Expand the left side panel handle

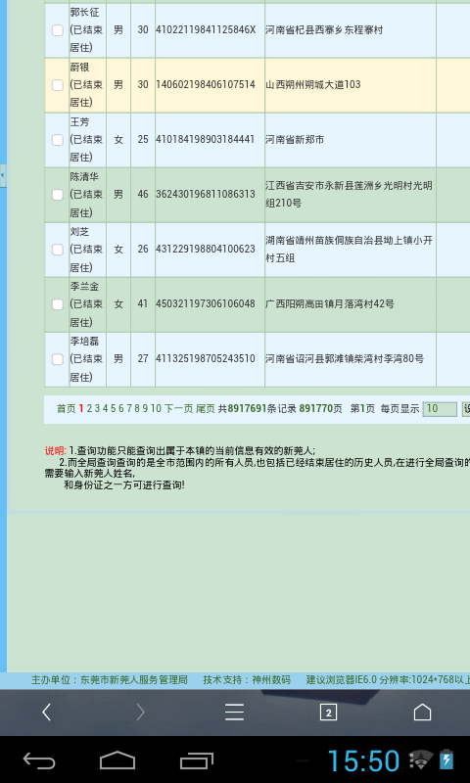(x=3, y=175)
